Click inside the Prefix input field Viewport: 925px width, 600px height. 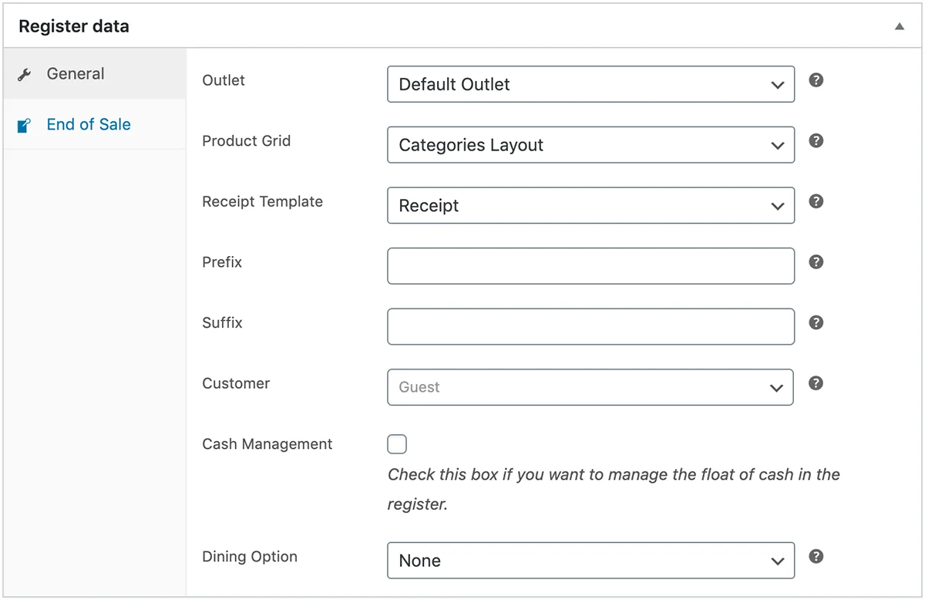tap(590, 265)
